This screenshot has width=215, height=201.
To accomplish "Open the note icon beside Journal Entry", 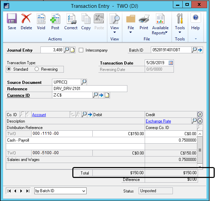I will (72, 50).
